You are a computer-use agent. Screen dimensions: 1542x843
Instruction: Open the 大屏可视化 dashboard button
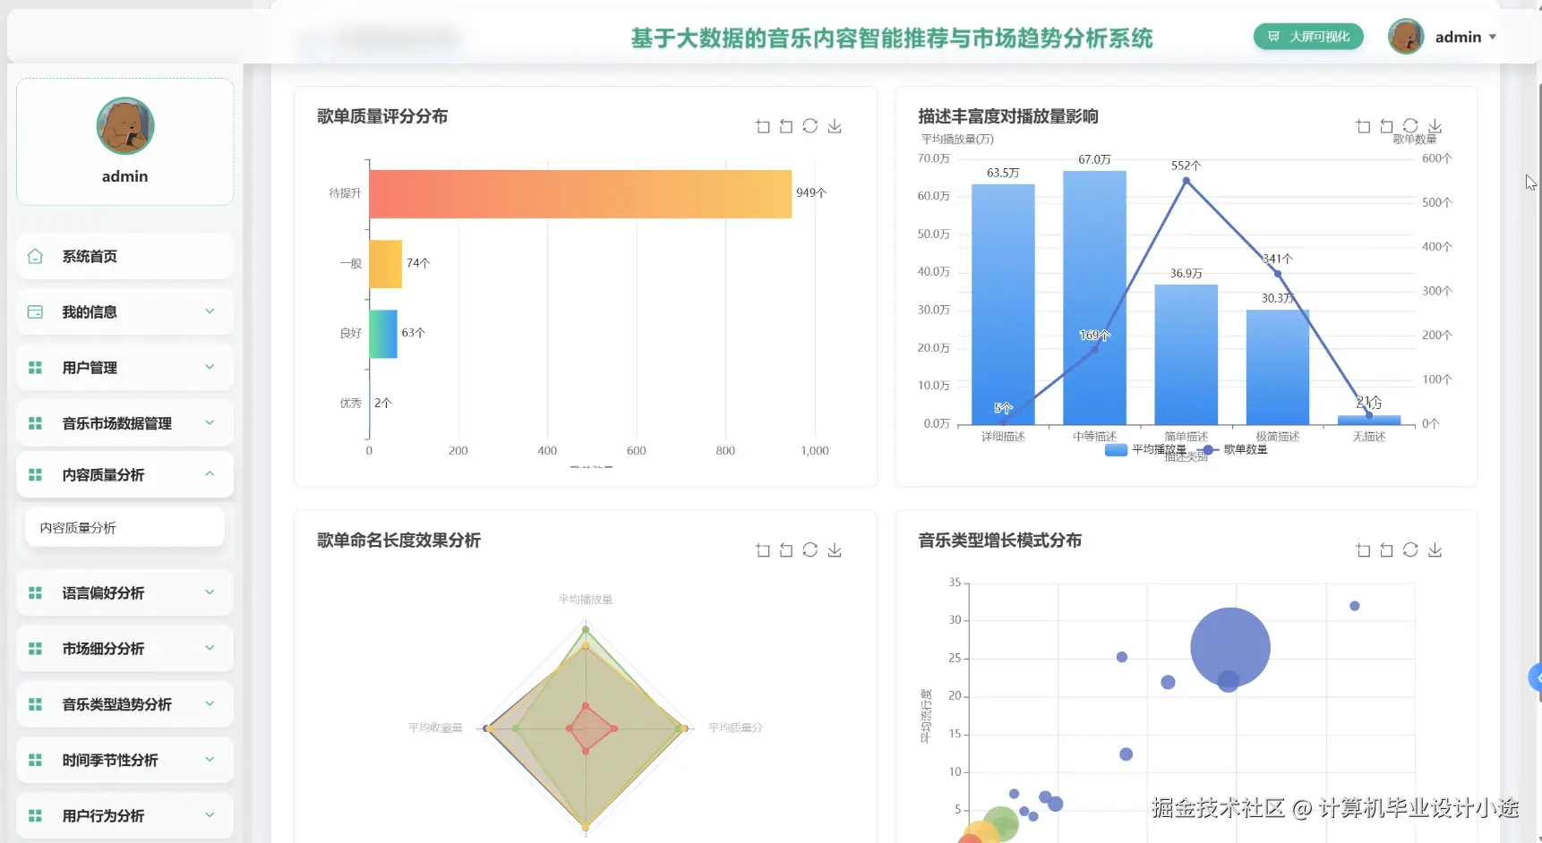[x=1307, y=37]
